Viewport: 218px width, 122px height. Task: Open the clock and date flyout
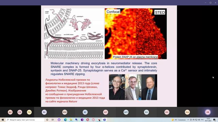208,120
